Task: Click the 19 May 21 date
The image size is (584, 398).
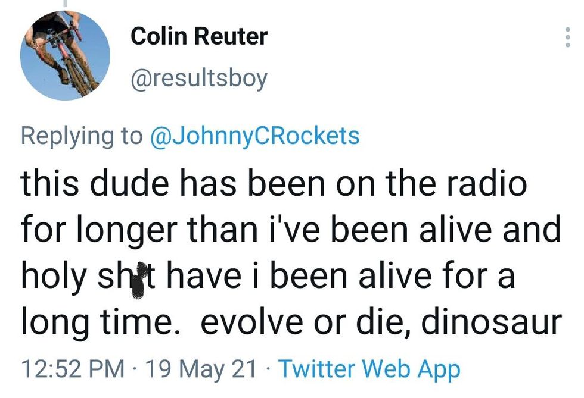Action: [202, 369]
